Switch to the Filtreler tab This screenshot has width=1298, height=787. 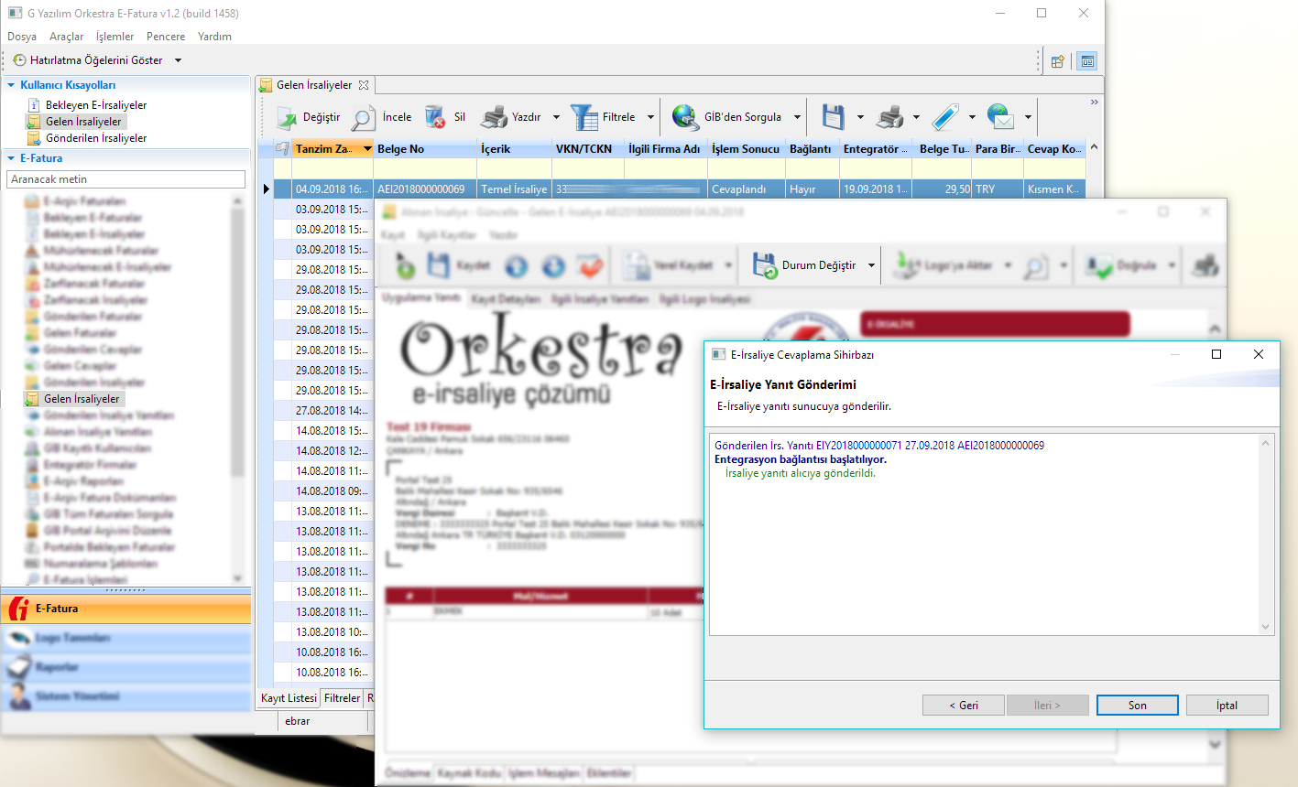point(342,698)
